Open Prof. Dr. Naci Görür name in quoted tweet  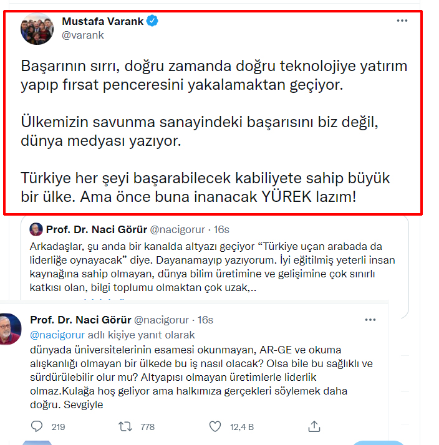pos(97,229)
